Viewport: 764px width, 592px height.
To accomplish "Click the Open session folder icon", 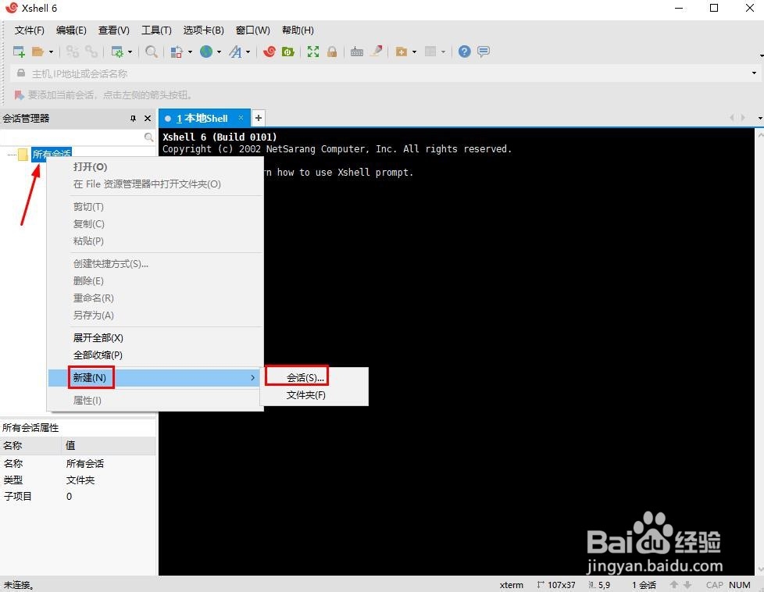I will pos(37,52).
